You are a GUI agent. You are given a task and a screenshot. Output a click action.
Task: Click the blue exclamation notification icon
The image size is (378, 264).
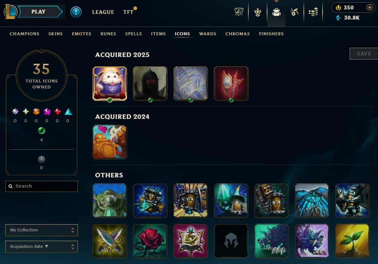tap(76, 12)
